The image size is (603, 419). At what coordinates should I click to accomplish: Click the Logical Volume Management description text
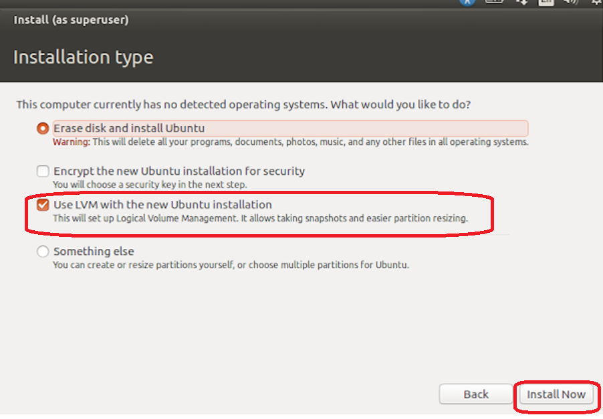[x=260, y=218]
